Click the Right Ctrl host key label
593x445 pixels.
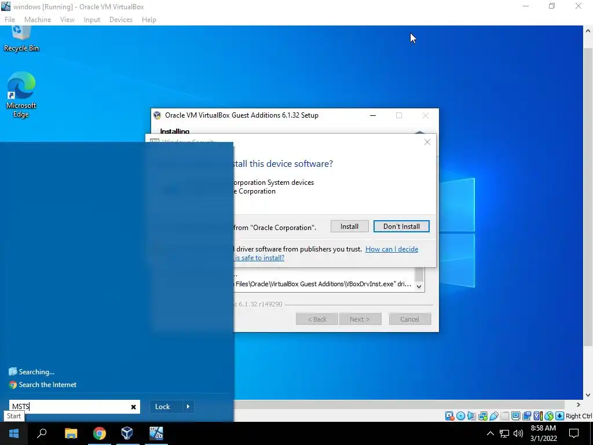click(x=579, y=416)
